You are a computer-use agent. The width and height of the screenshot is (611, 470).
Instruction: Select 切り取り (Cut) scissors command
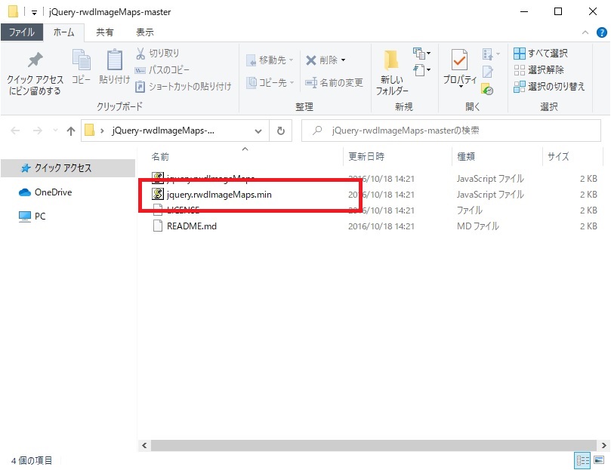(x=157, y=54)
